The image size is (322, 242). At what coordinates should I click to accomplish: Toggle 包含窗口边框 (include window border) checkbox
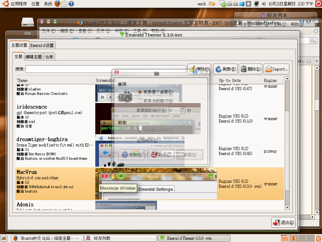[x=156, y=130]
